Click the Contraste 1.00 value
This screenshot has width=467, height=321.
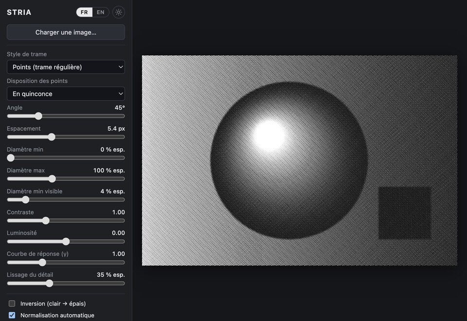coord(119,212)
